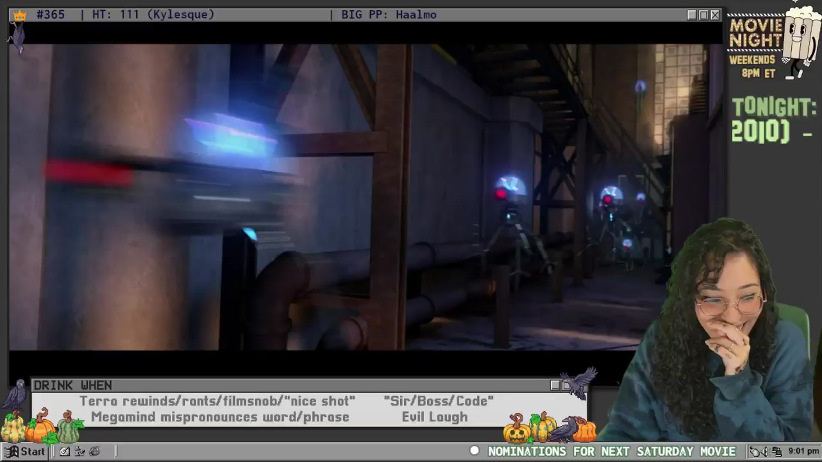The image size is (822, 462).
Task: Close the main movie window
Action: [x=715, y=15]
